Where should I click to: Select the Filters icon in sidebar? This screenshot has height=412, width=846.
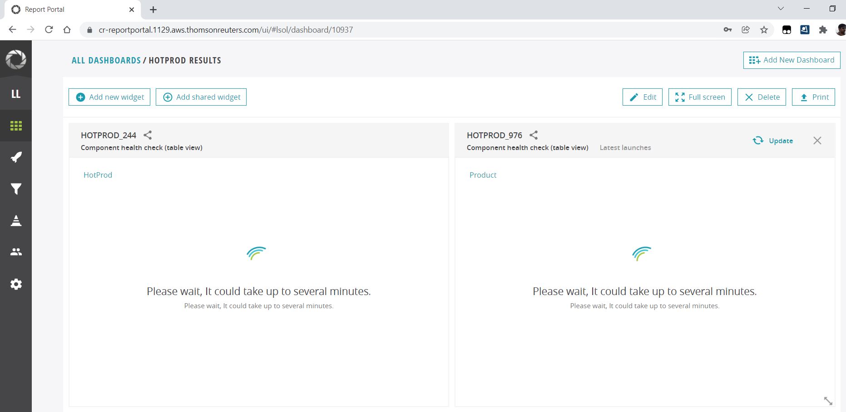[16, 189]
